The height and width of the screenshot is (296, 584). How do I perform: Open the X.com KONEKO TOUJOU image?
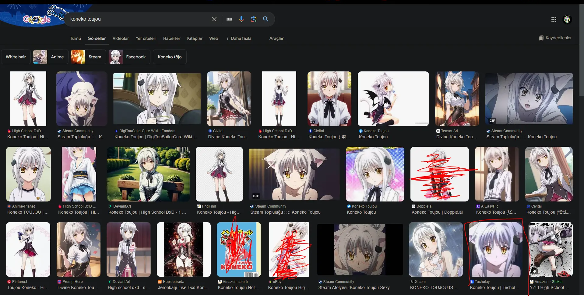[436, 250]
